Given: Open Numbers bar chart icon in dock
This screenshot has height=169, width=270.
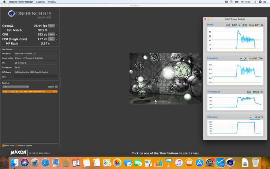Looking at the screenshot, I should point(158,163).
